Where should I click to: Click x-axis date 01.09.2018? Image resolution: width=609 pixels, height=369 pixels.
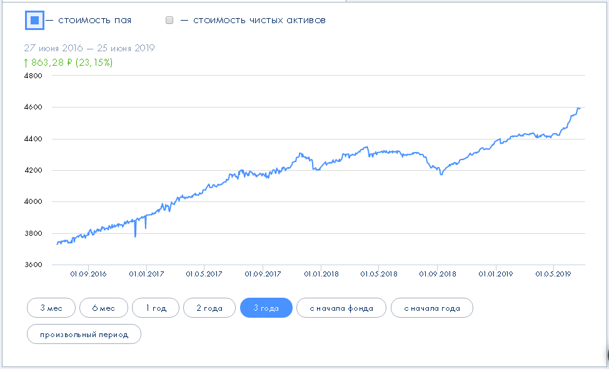437,274
